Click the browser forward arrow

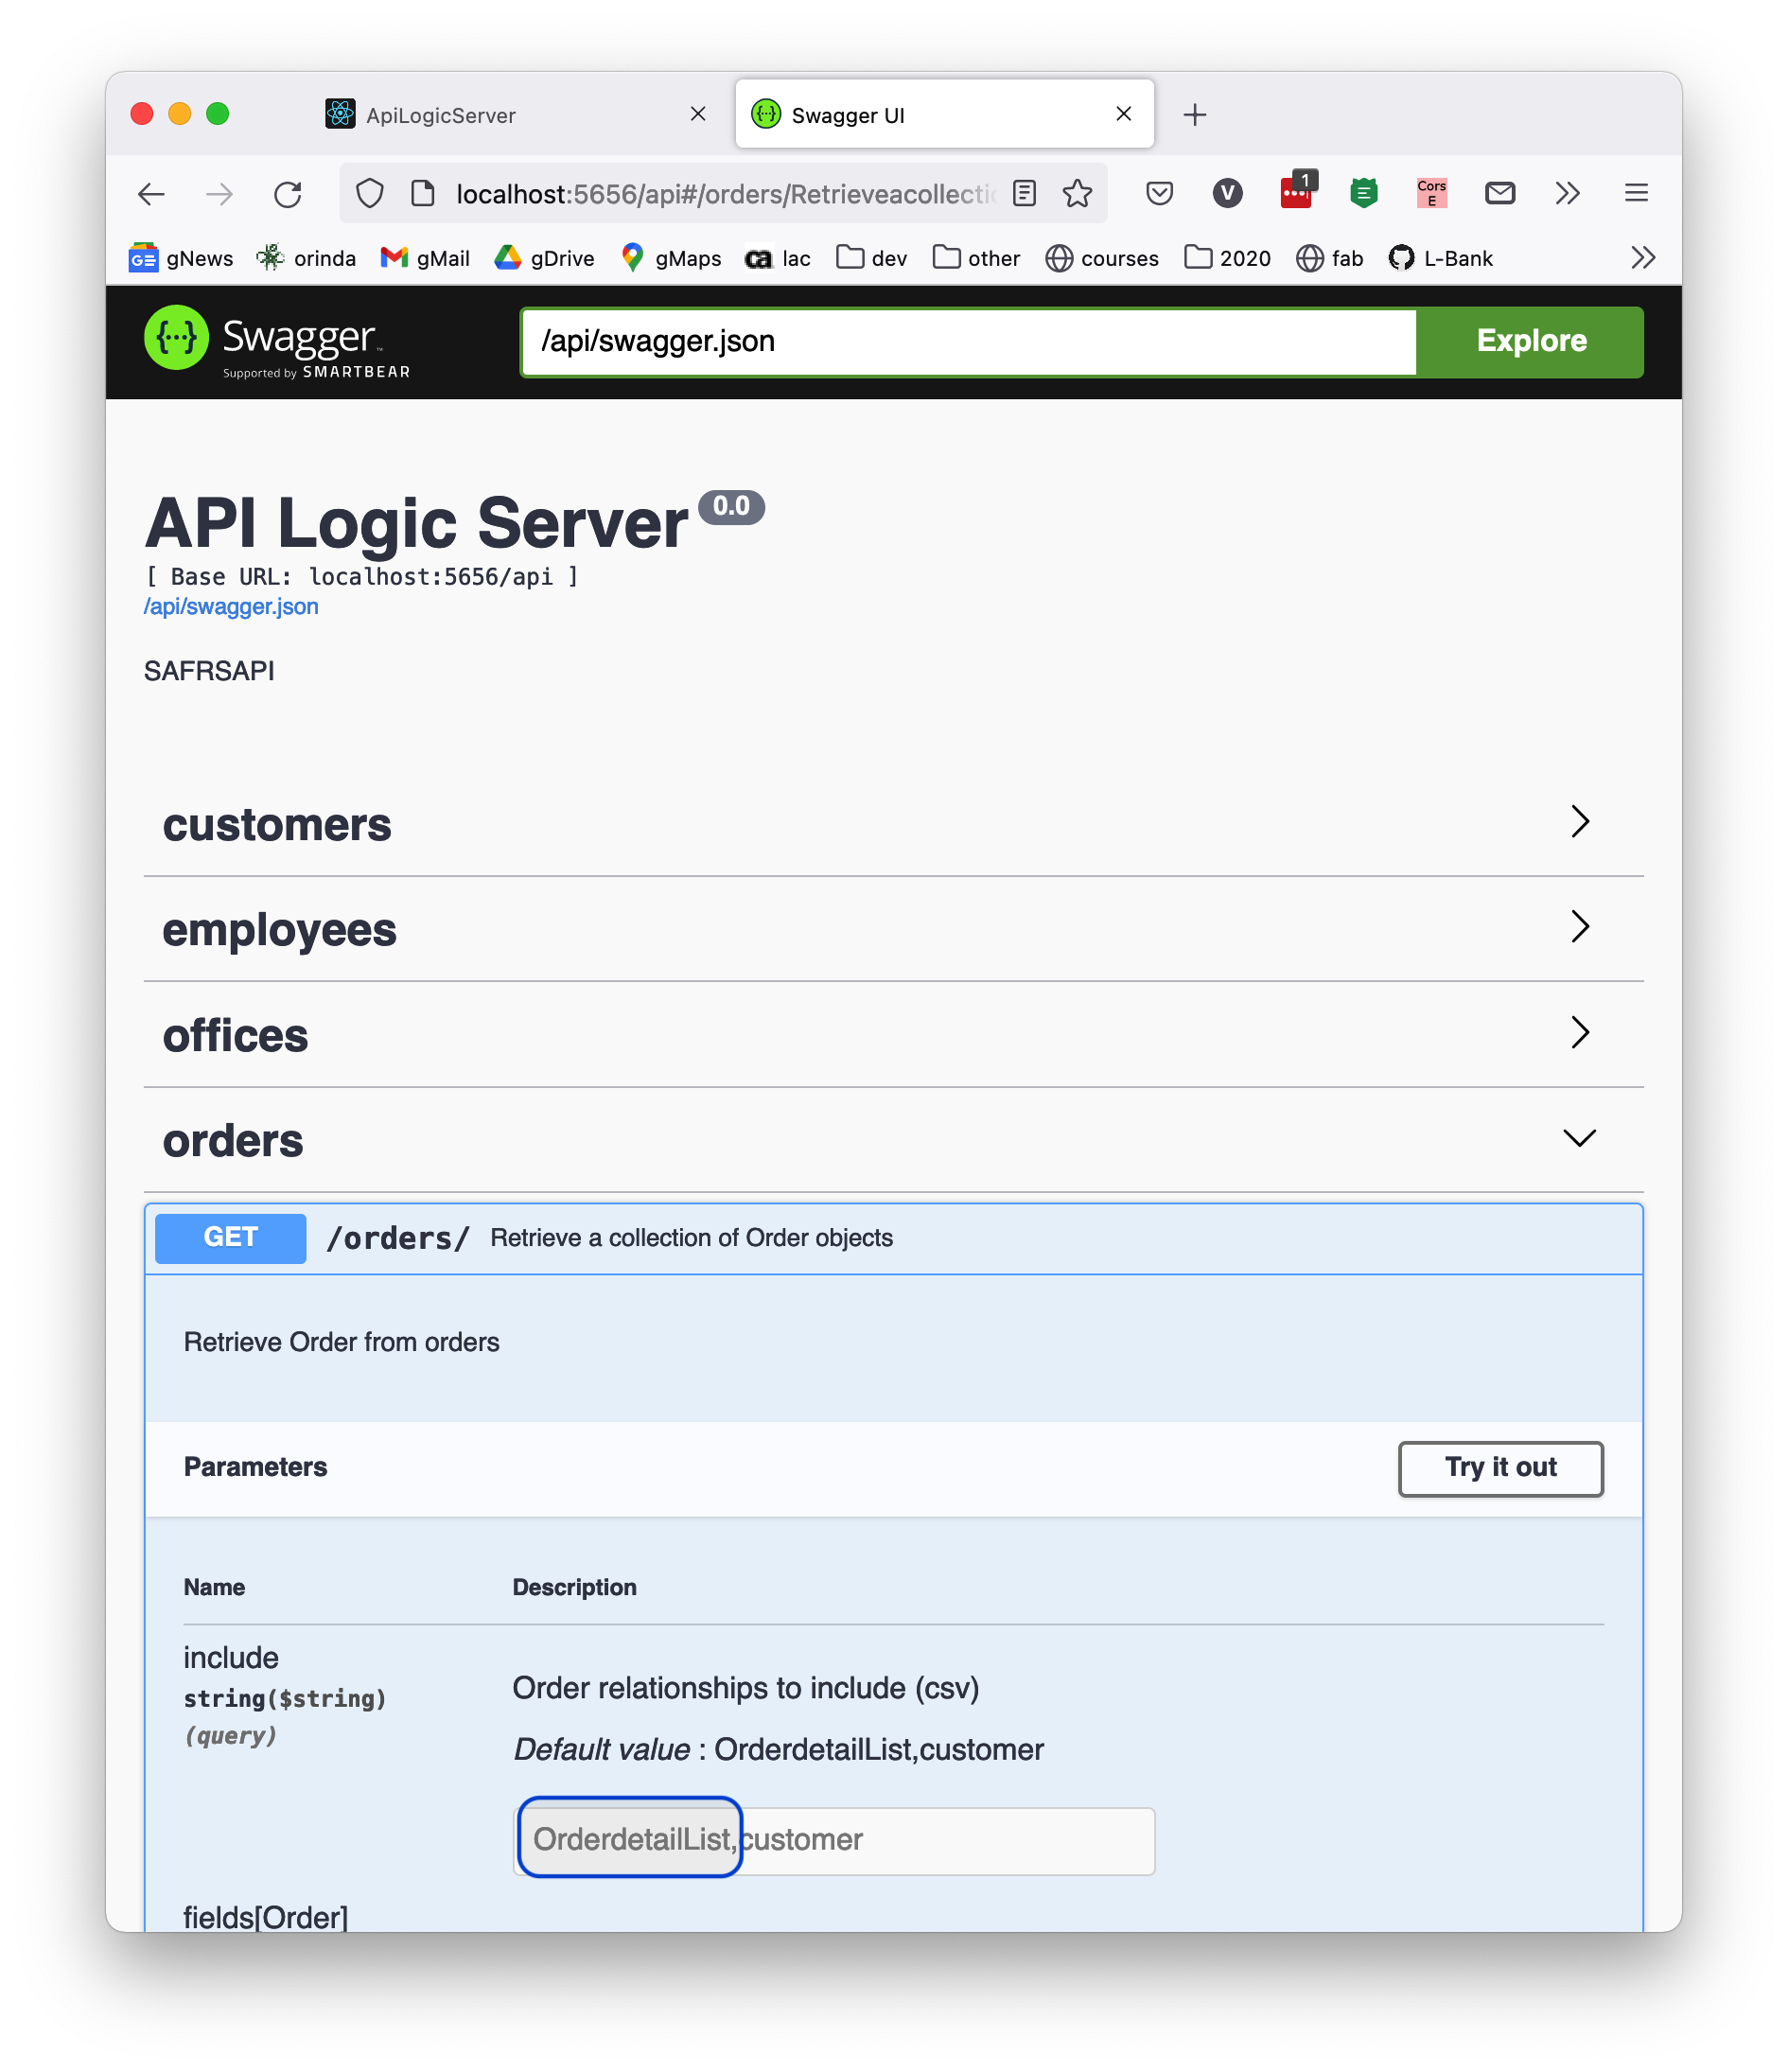pos(219,194)
